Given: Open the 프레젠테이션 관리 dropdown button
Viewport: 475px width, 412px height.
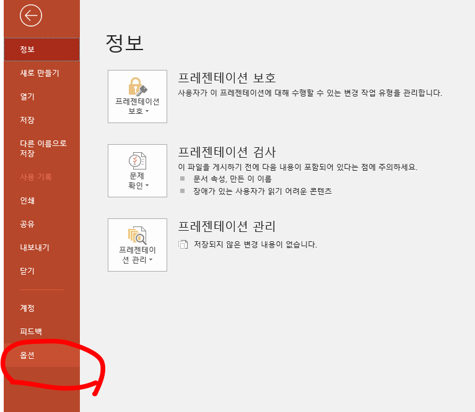Looking at the screenshot, I should [x=137, y=245].
